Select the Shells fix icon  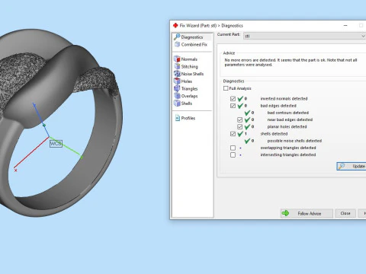[x=177, y=104]
